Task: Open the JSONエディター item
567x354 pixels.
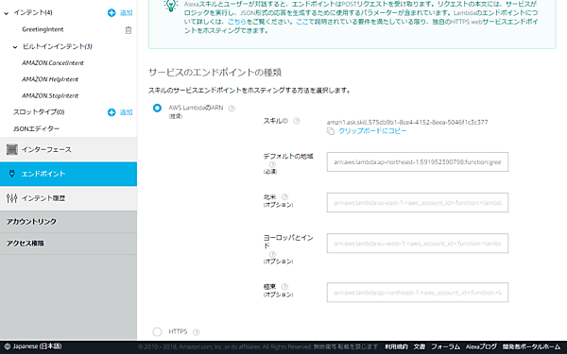Action: click(x=36, y=128)
